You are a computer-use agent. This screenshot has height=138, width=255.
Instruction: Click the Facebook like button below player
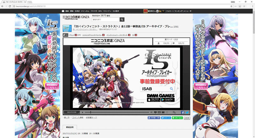point(154,118)
